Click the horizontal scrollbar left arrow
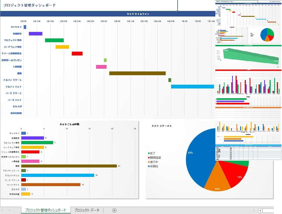This screenshot has width=282, height=214. click(260, 210)
